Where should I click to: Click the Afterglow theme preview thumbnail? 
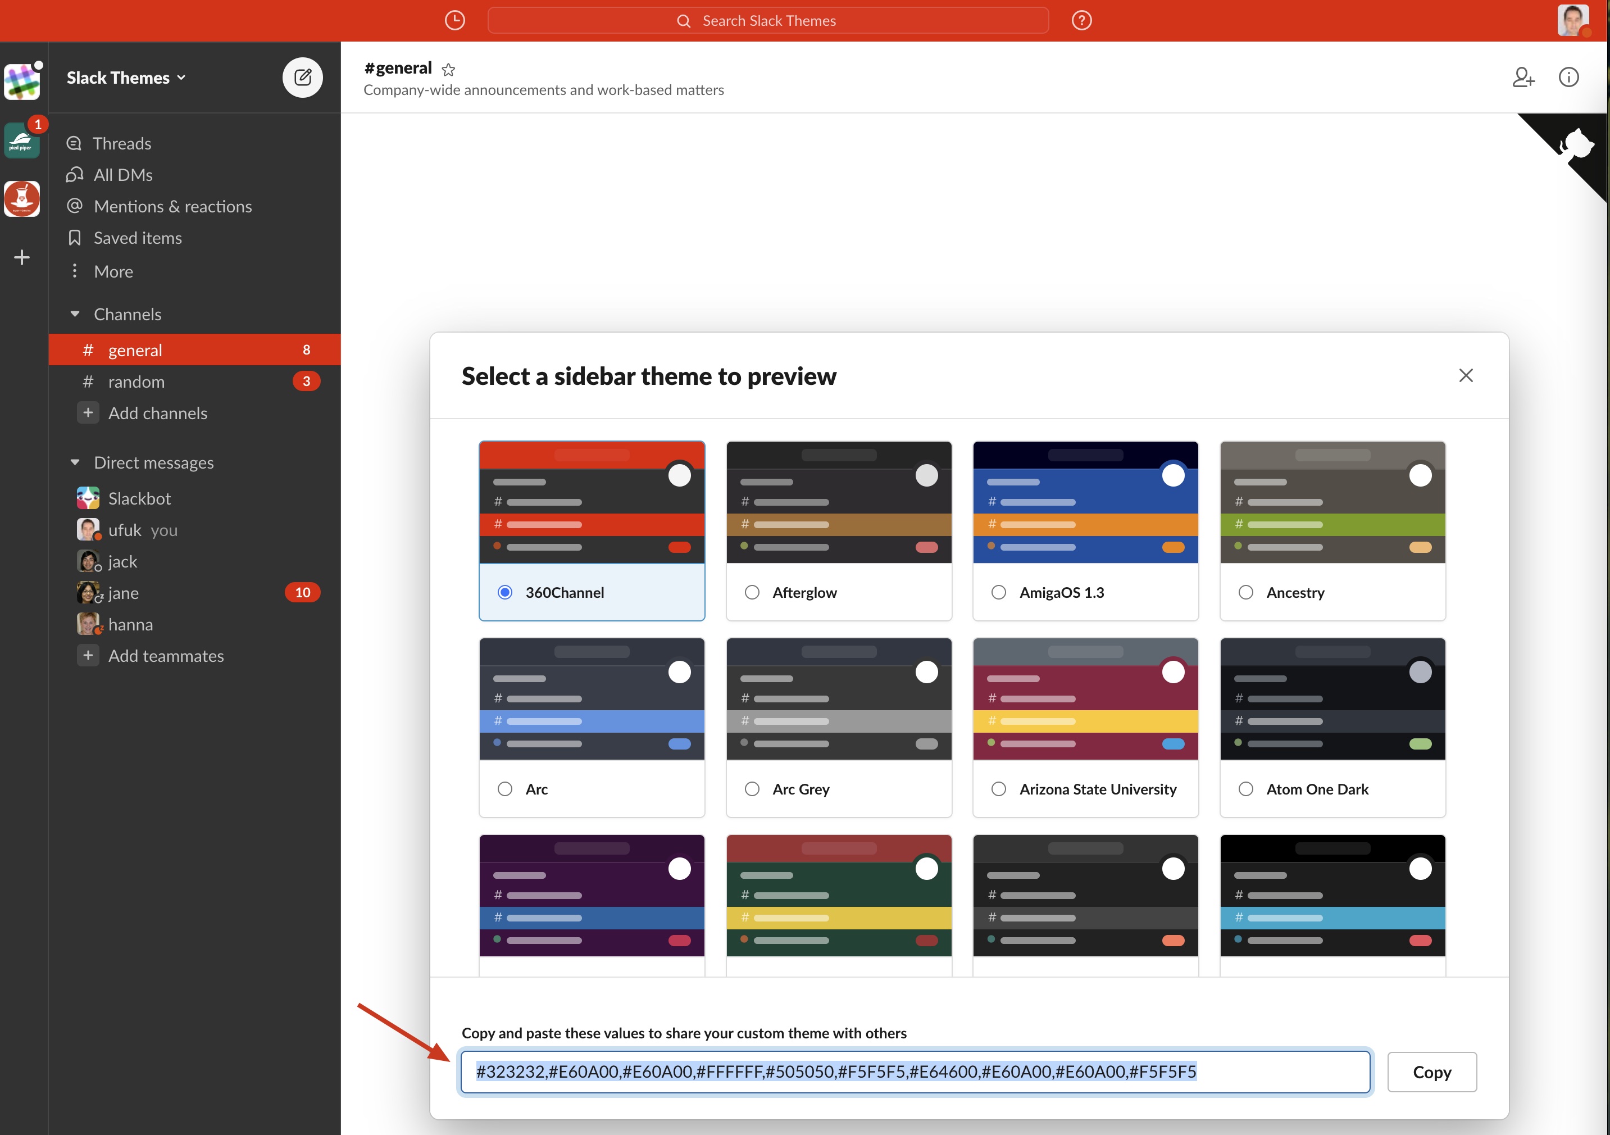pyautogui.click(x=838, y=502)
